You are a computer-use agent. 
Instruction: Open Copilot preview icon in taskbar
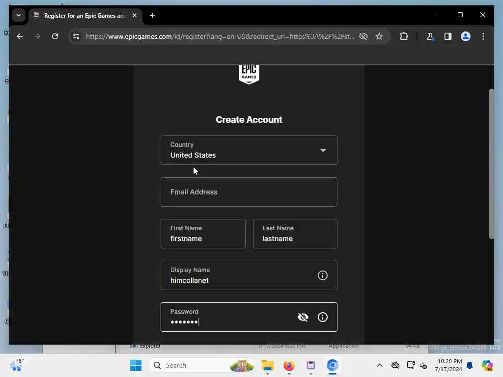(487, 365)
